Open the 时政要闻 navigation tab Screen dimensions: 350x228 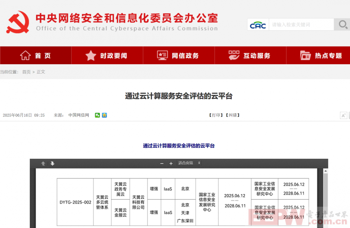tap(107, 56)
